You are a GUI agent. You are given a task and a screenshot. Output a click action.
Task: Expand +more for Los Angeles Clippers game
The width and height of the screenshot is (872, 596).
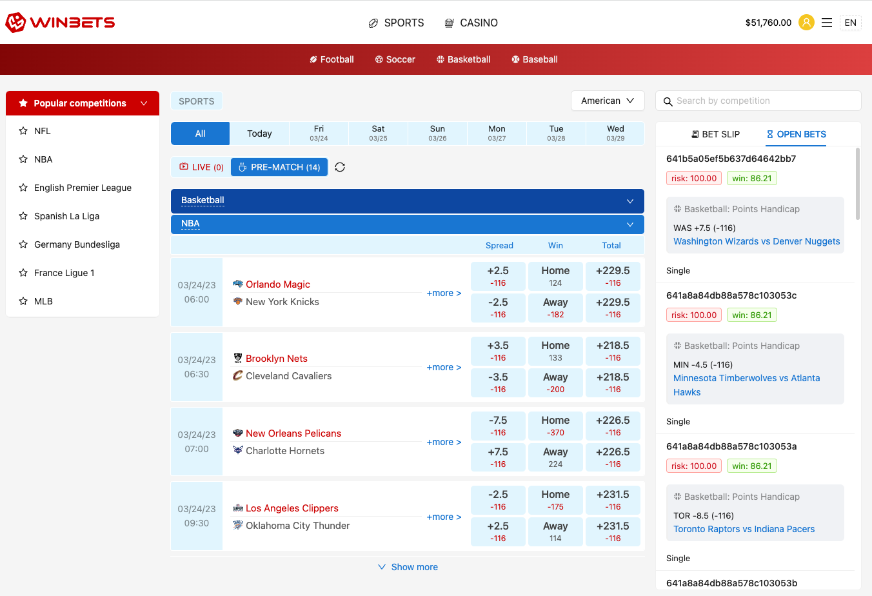[x=444, y=517]
